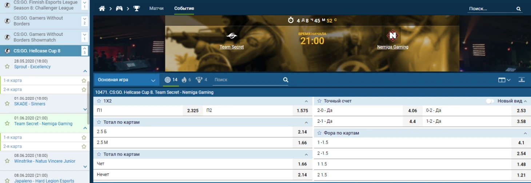This screenshot has height=183, width=531.
Task: Favorite the SKADE - Sinners match star
Action: (7, 104)
